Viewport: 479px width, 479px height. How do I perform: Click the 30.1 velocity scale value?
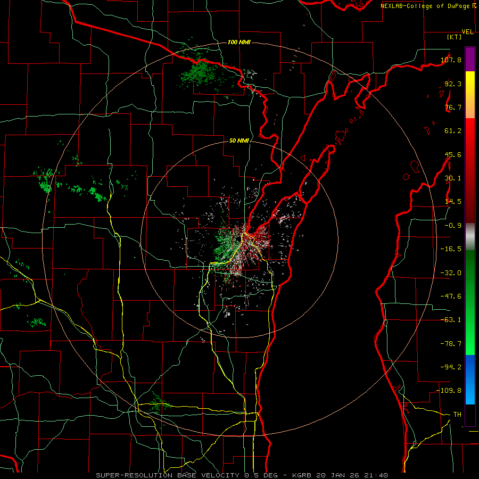(x=453, y=178)
